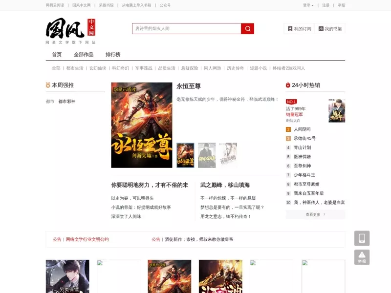This screenshot has height=293, width=391.
Task: Open 小说的骨架 article link
Action: click(141, 207)
